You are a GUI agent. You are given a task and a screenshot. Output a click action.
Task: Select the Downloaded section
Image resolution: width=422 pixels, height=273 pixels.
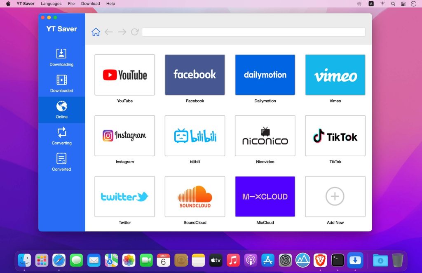pyautogui.click(x=61, y=83)
